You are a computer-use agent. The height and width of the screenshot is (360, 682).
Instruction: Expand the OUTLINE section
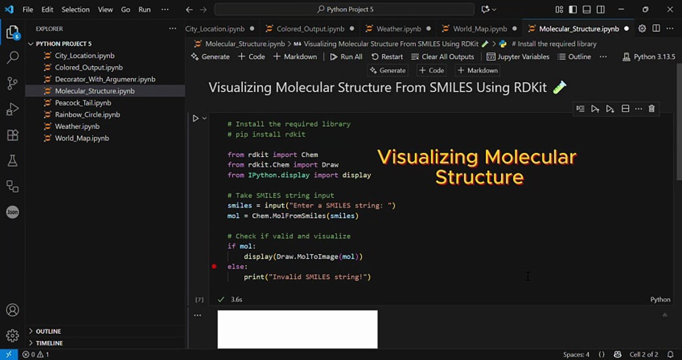(49, 331)
